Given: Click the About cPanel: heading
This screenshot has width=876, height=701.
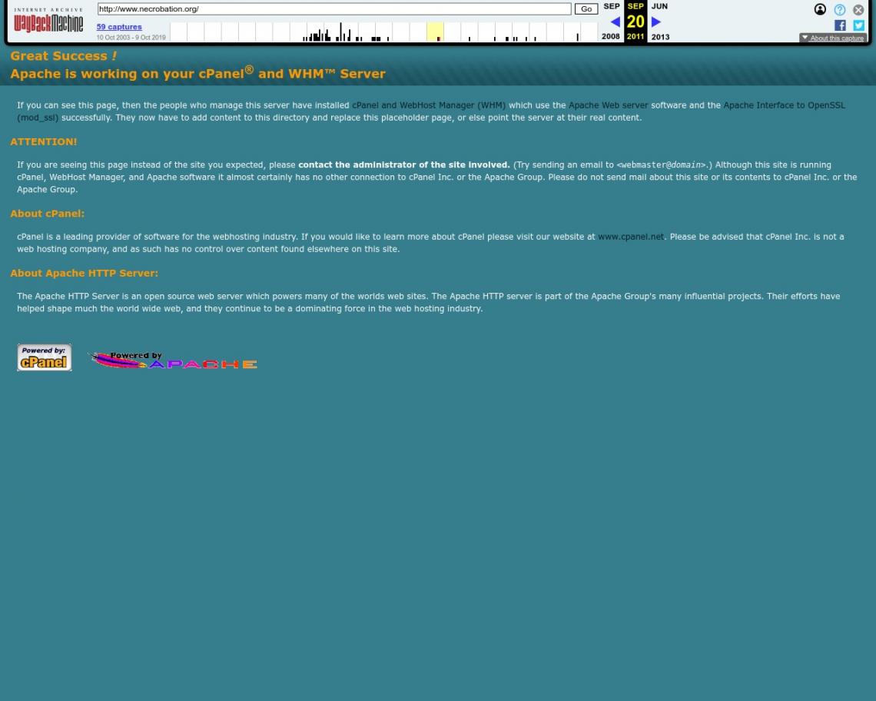Looking at the screenshot, I should click(48, 214).
